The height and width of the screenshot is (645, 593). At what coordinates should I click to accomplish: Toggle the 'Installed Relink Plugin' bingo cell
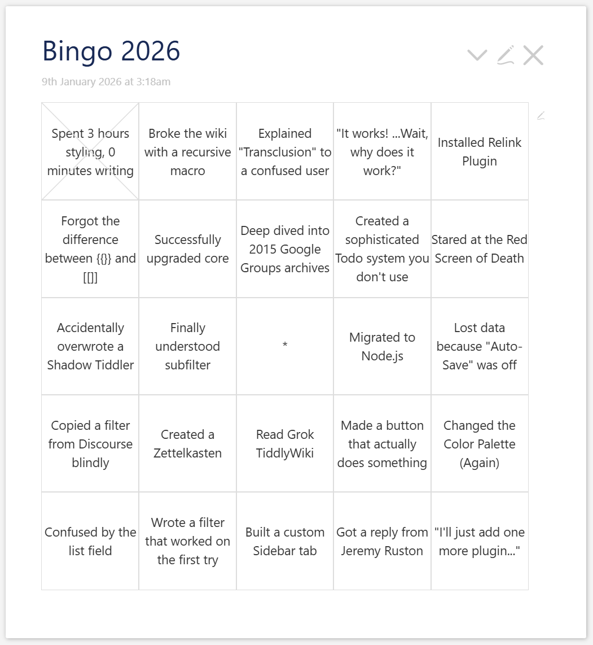pos(480,151)
